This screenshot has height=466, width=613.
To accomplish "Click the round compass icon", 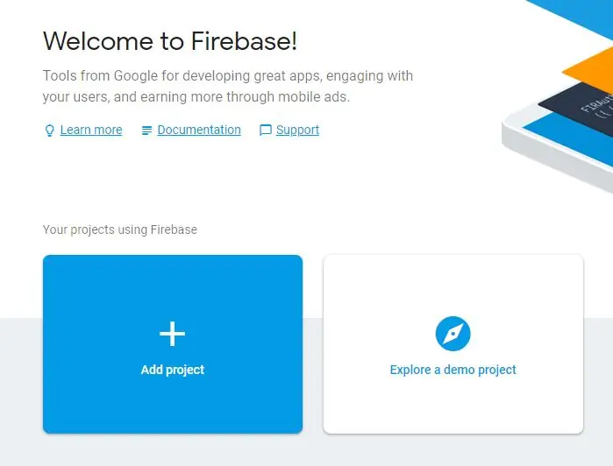I will [x=453, y=334].
